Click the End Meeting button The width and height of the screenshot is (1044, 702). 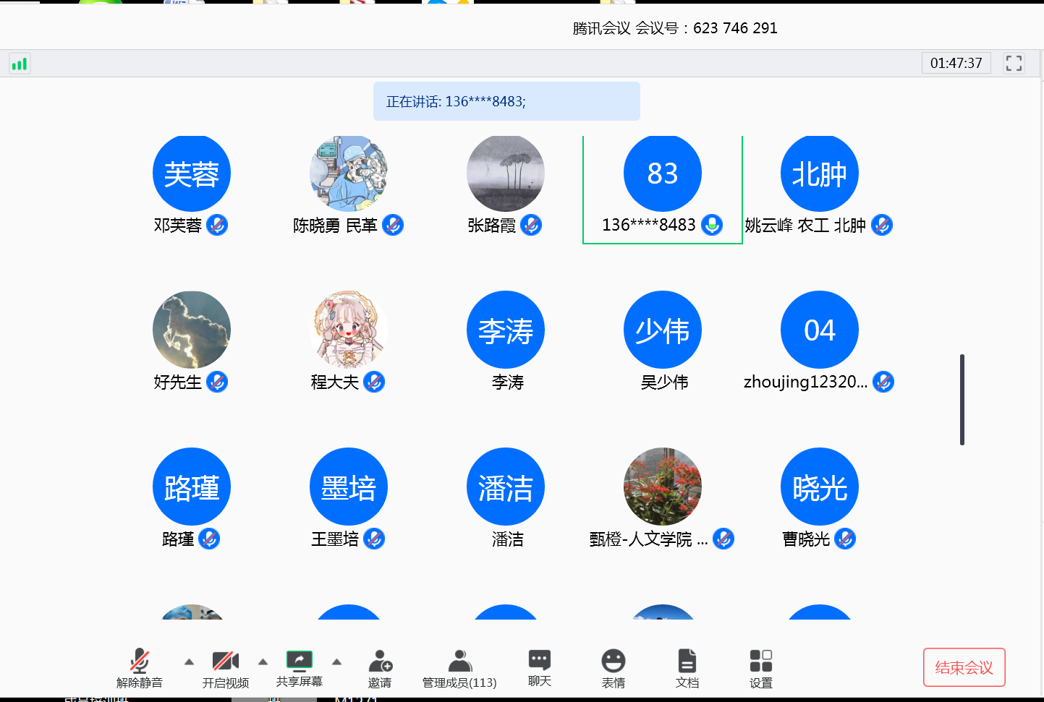pyautogui.click(x=964, y=667)
